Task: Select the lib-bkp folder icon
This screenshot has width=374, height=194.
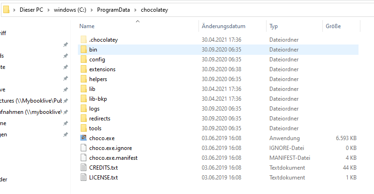Action: pyautogui.click(x=84, y=99)
